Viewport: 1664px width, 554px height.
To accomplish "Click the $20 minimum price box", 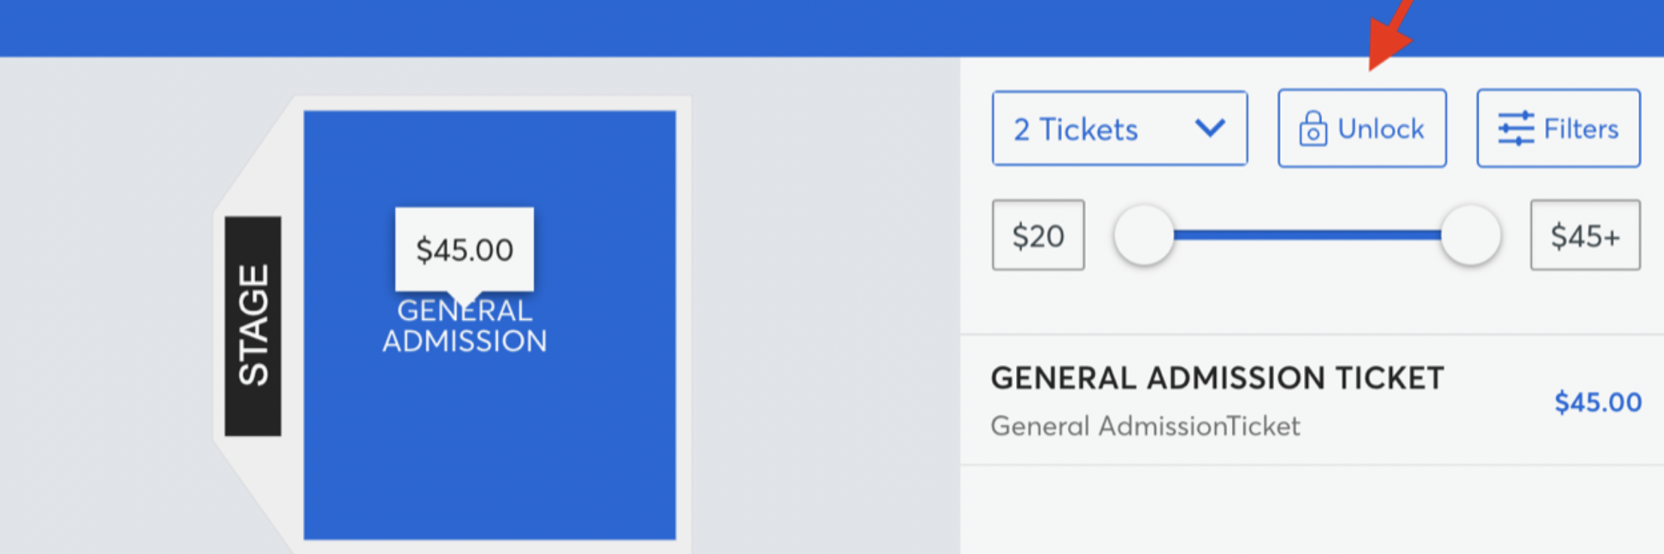I will 1038,236.
